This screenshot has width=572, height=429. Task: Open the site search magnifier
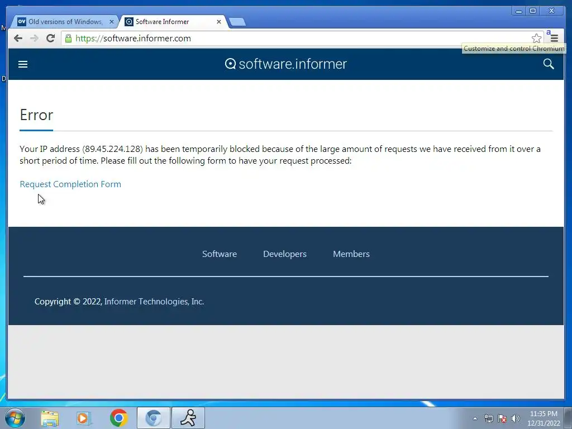[x=549, y=64]
